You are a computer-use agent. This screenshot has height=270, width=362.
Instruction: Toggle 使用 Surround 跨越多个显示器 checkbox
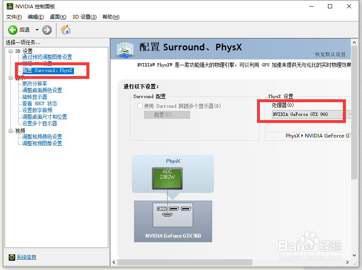[x=140, y=106]
